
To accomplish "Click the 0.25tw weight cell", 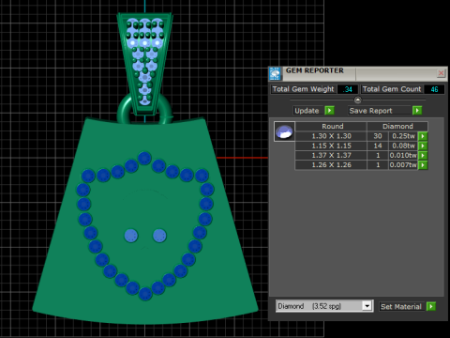I will (403, 136).
